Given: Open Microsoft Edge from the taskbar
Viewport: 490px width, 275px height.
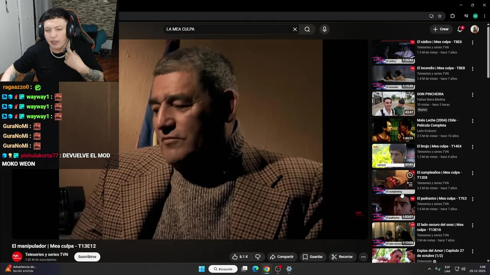Looking at the screenshot, I should (x=255, y=269).
